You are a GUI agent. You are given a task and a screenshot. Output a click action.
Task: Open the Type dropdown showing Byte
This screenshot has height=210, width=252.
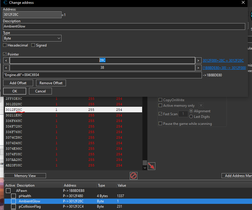[32, 38]
